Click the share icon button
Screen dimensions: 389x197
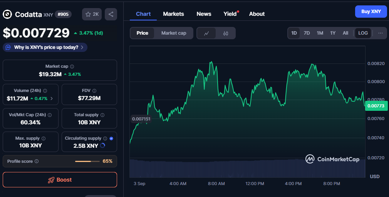(x=111, y=14)
